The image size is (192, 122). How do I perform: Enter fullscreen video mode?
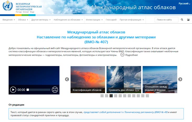pos(55,90)
